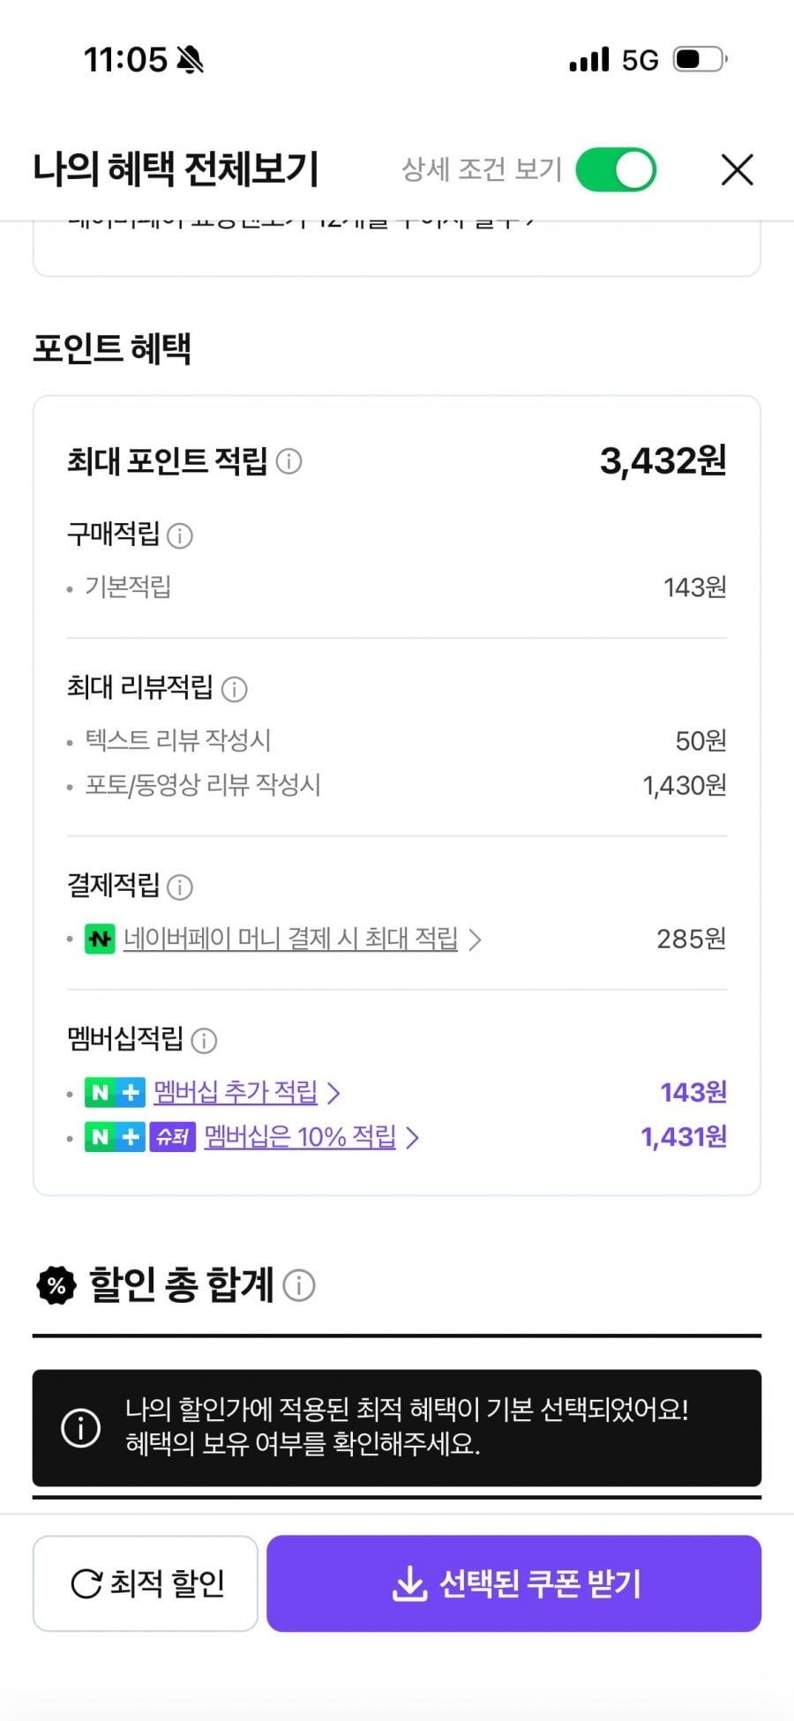The width and height of the screenshot is (794, 1721).
Task: Open the 멤버십 추가 적립 link
Action: click(x=236, y=1092)
